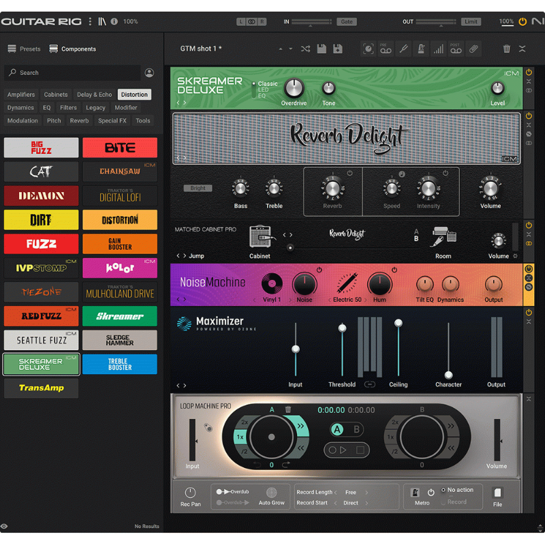Add the Kolor component
Viewport: 545px width, 545px height.
point(120,268)
